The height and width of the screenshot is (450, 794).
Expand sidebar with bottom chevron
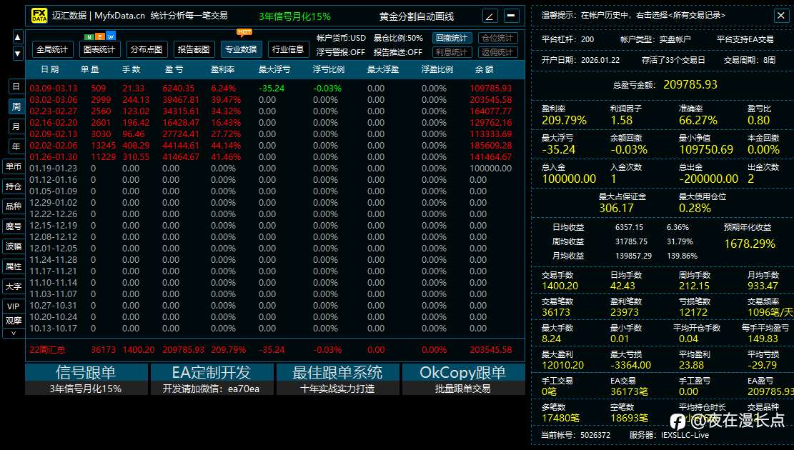click(14, 333)
